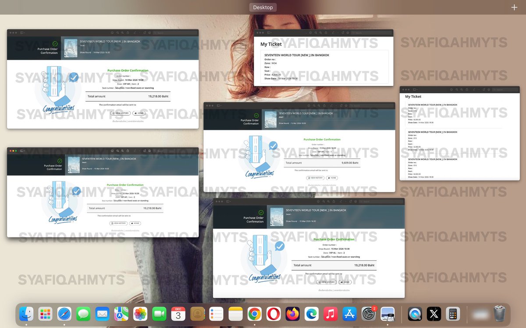
Task: Click search field in My Ticket E15 window
Action: pyautogui.click(x=505, y=90)
